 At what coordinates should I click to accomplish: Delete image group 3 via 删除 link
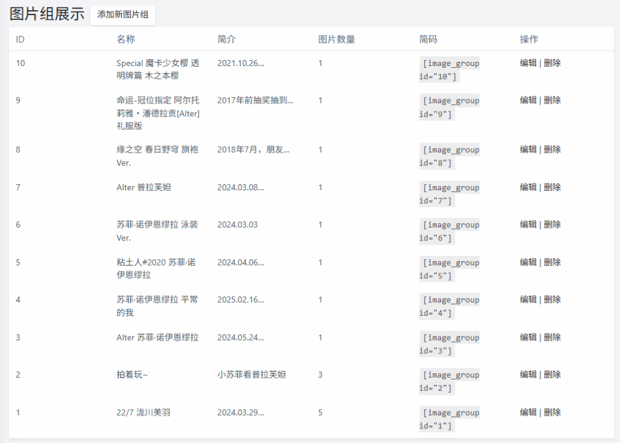click(x=552, y=338)
